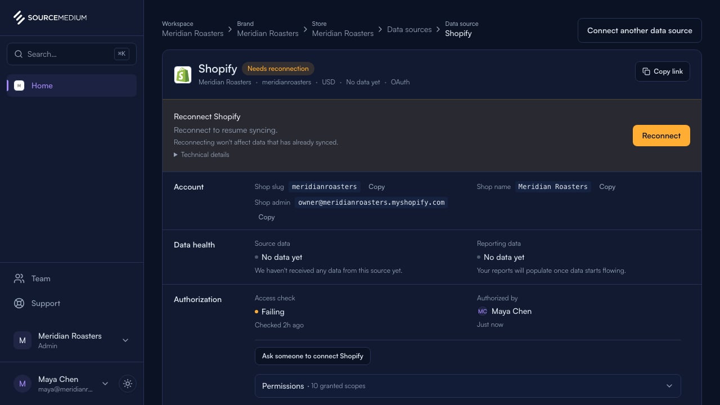Click the copy icon in Copy link button
Image resolution: width=720 pixels, height=405 pixels.
[x=646, y=71]
